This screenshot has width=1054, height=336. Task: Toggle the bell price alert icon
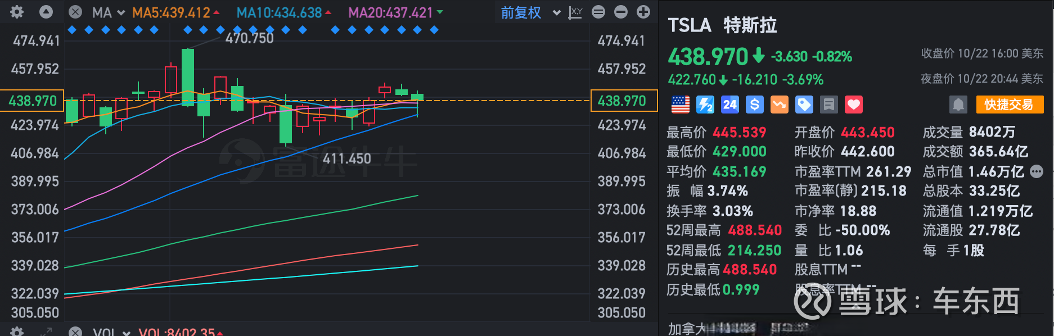click(x=958, y=105)
